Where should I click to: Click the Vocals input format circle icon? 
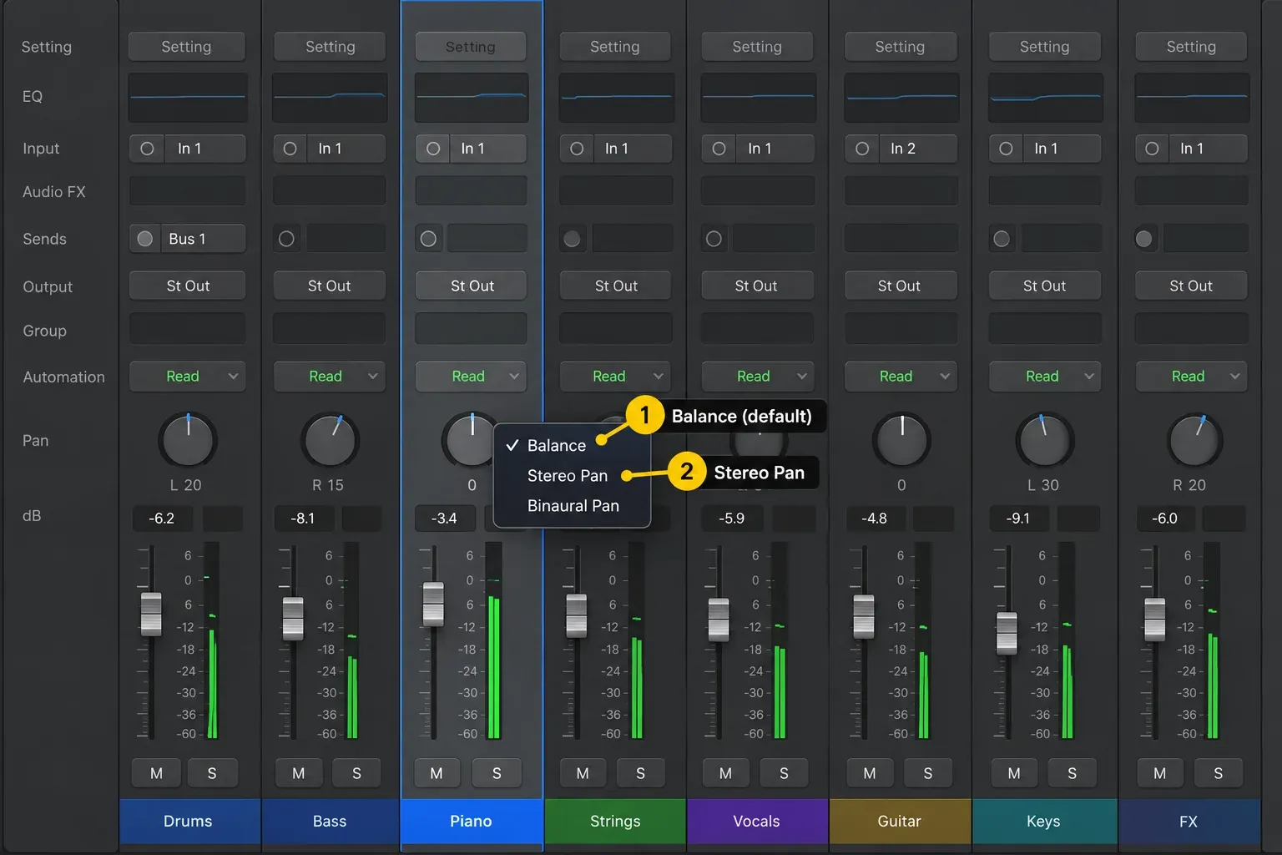719,149
